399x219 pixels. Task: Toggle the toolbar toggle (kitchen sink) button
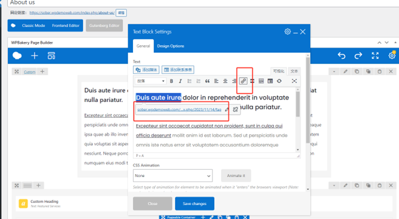pyautogui.click(x=270, y=81)
